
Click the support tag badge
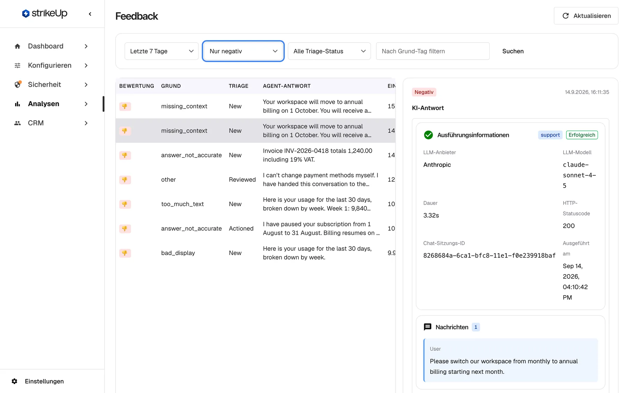[550, 135]
